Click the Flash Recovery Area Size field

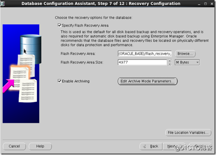pos(142,62)
